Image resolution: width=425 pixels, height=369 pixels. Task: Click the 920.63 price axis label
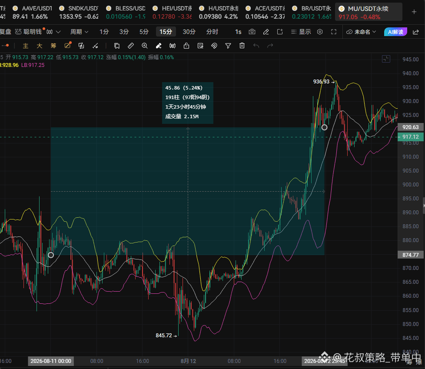point(411,127)
